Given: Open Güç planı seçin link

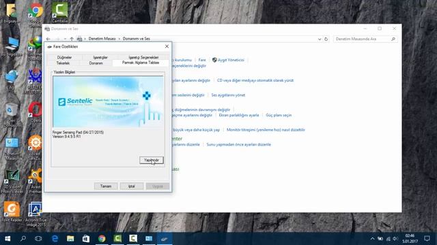Looking at the screenshot, I should [279, 115].
